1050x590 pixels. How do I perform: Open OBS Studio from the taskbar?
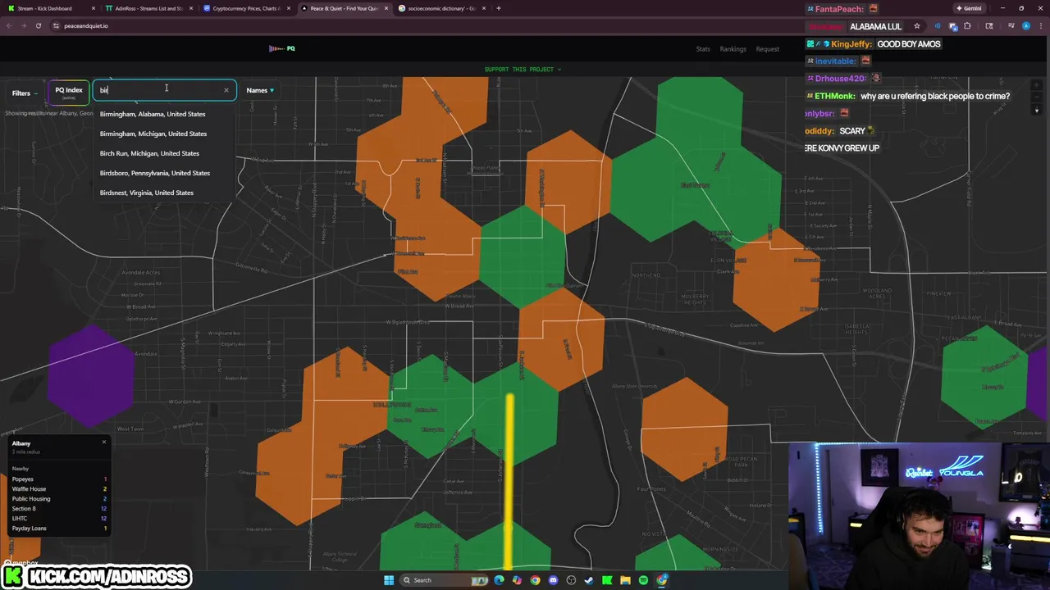coord(571,580)
